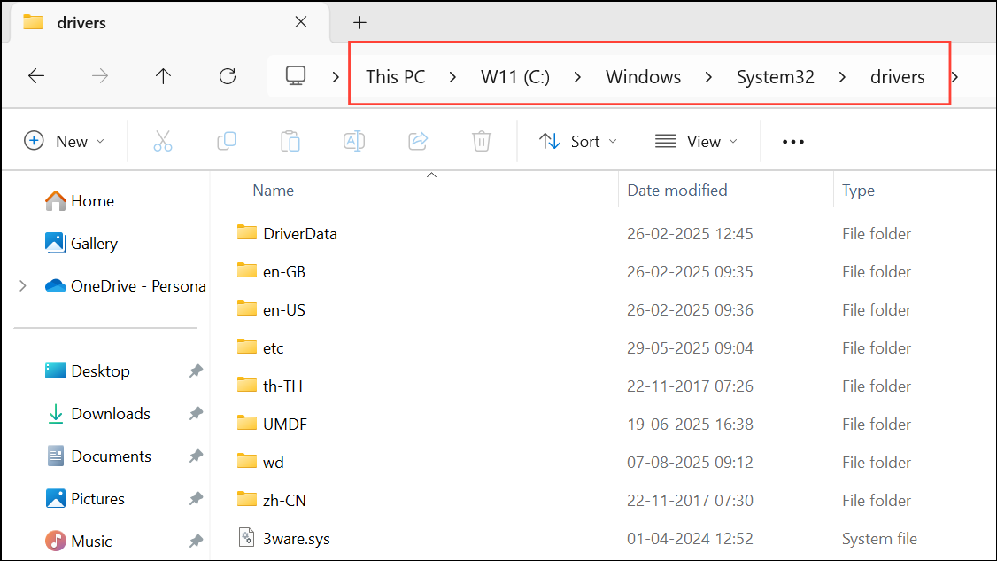This screenshot has width=997, height=561.
Task: Open the New item dropdown
Action: [x=65, y=141]
